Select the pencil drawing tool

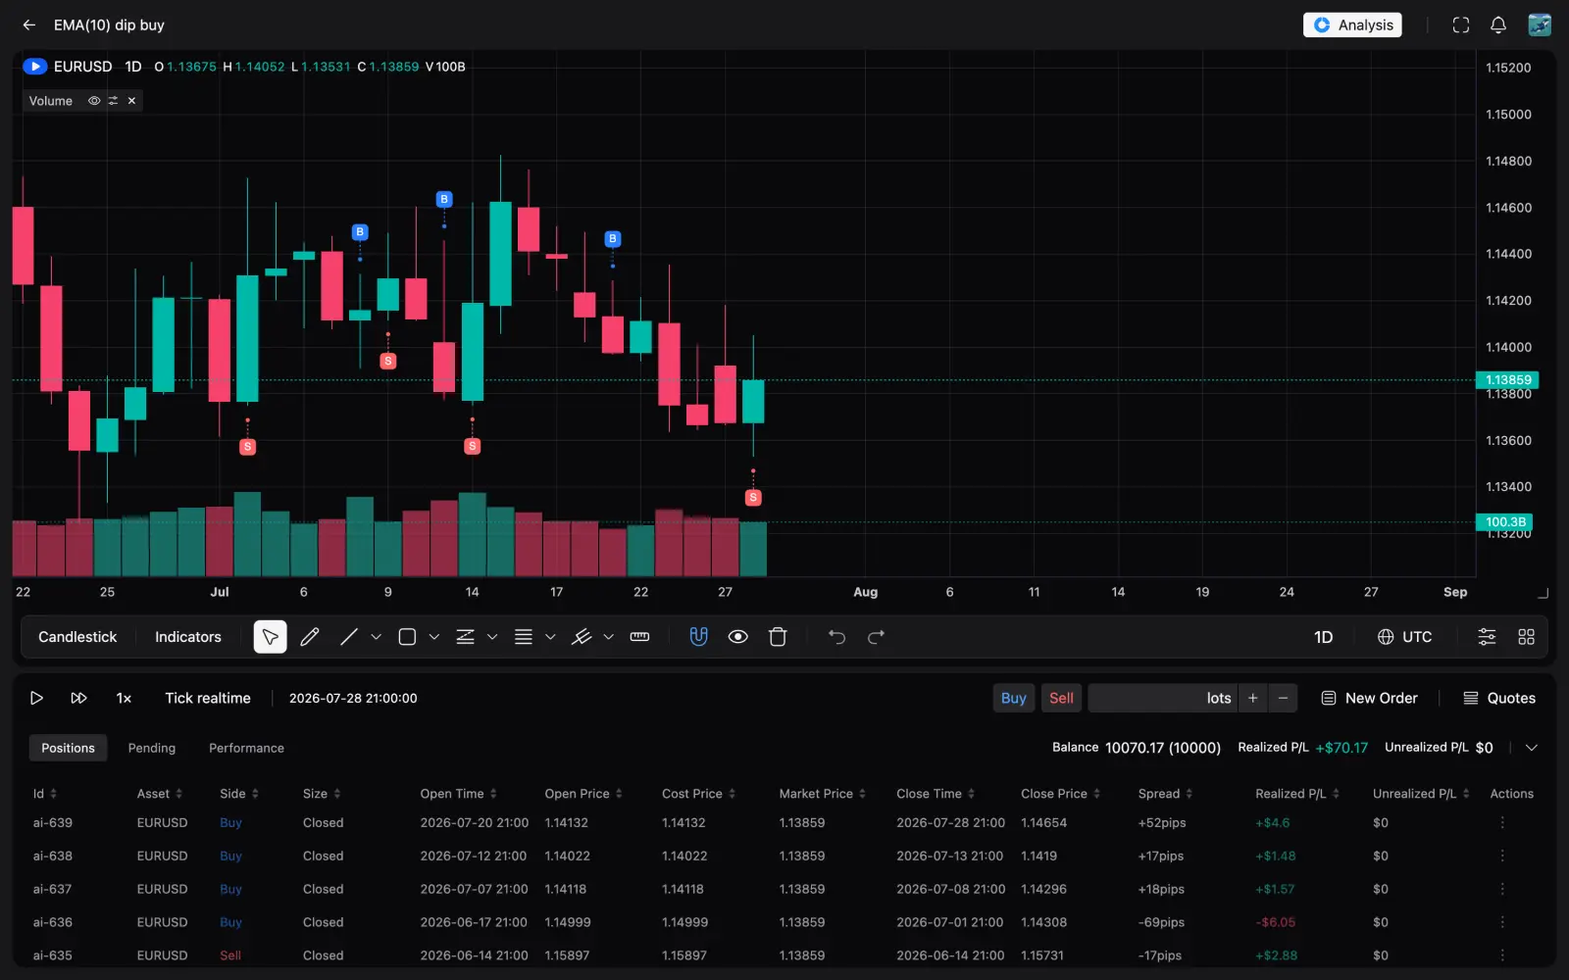point(310,637)
